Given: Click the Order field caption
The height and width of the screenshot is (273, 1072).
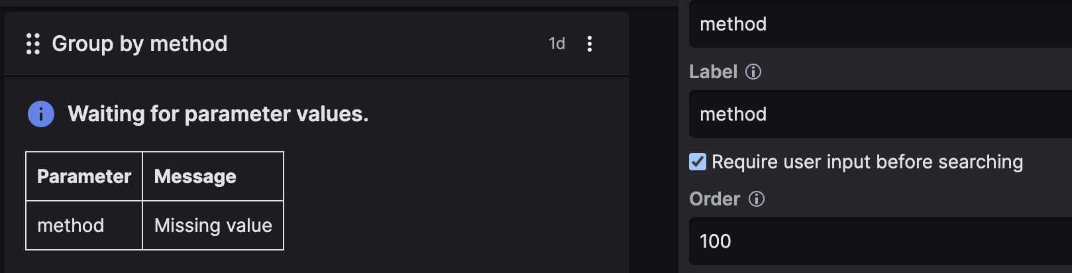Looking at the screenshot, I should [714, 199].
